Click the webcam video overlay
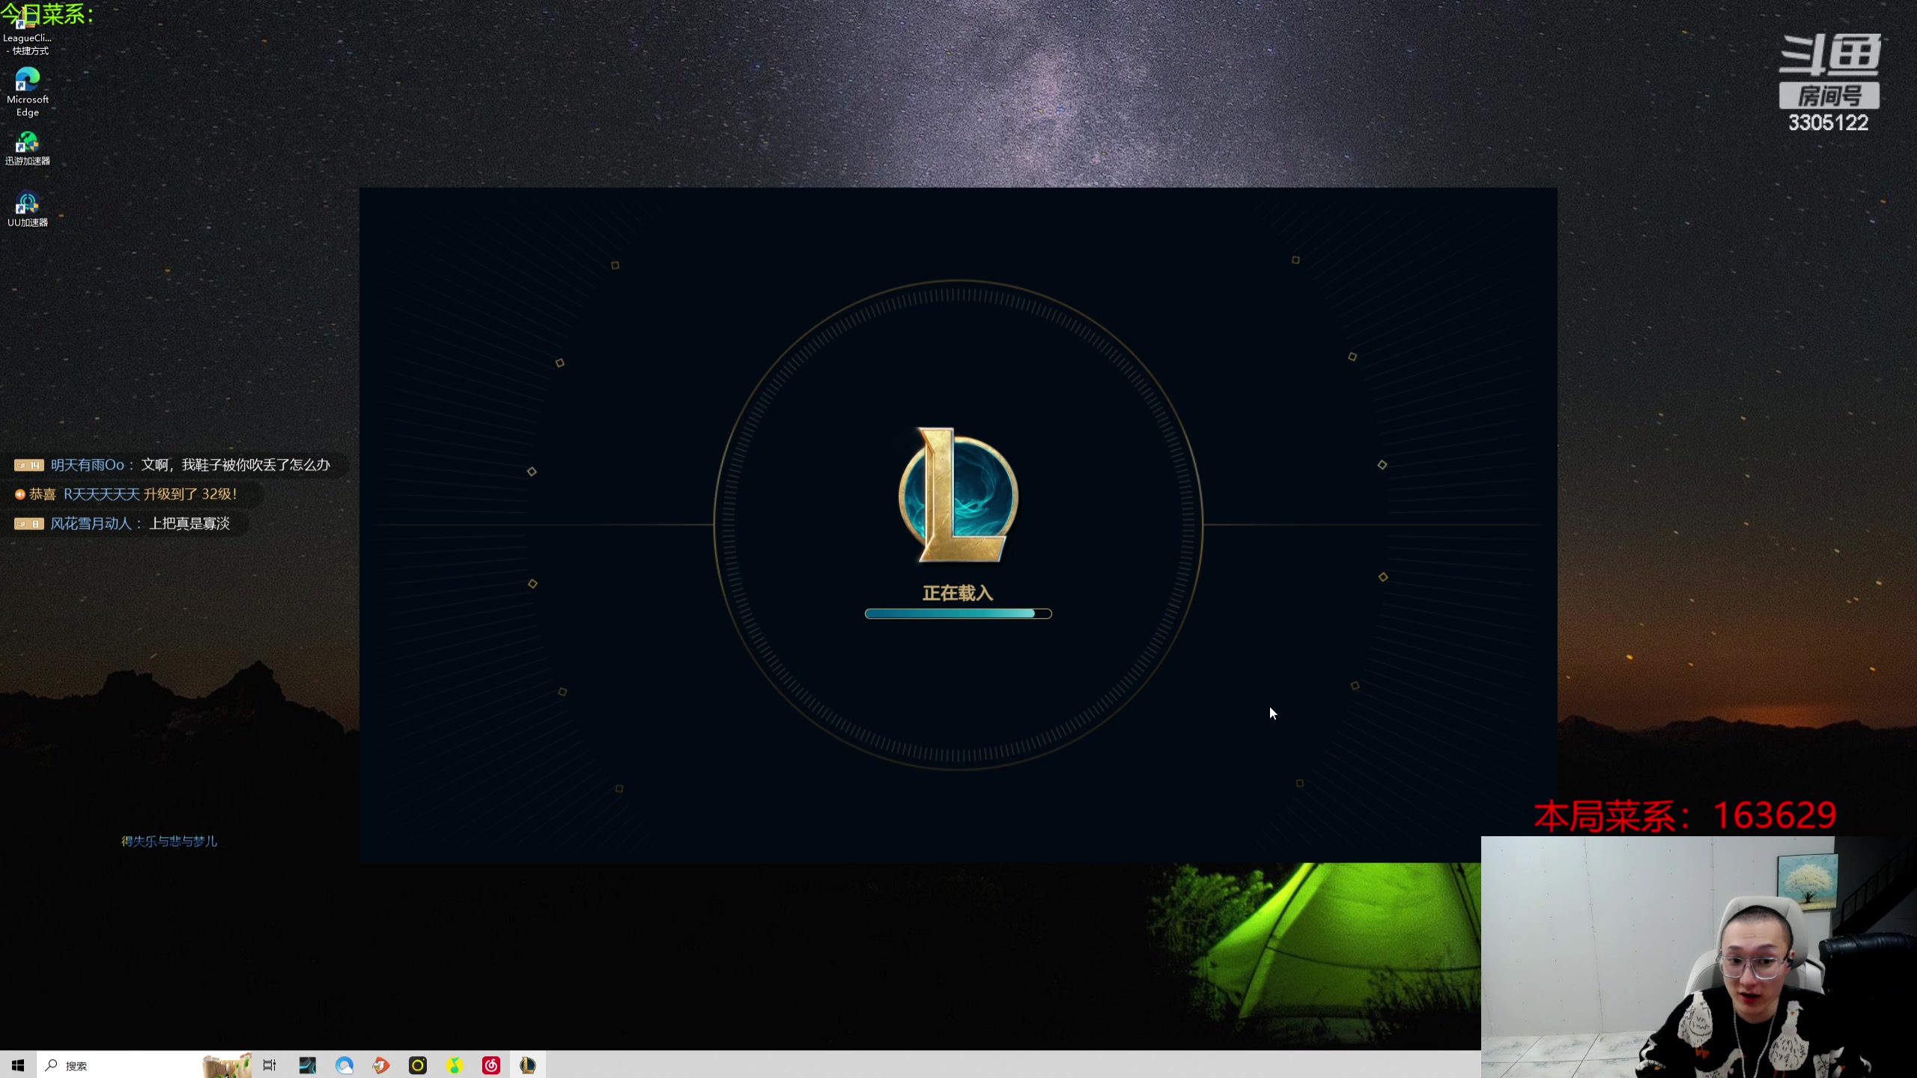 click(1699, 957)
